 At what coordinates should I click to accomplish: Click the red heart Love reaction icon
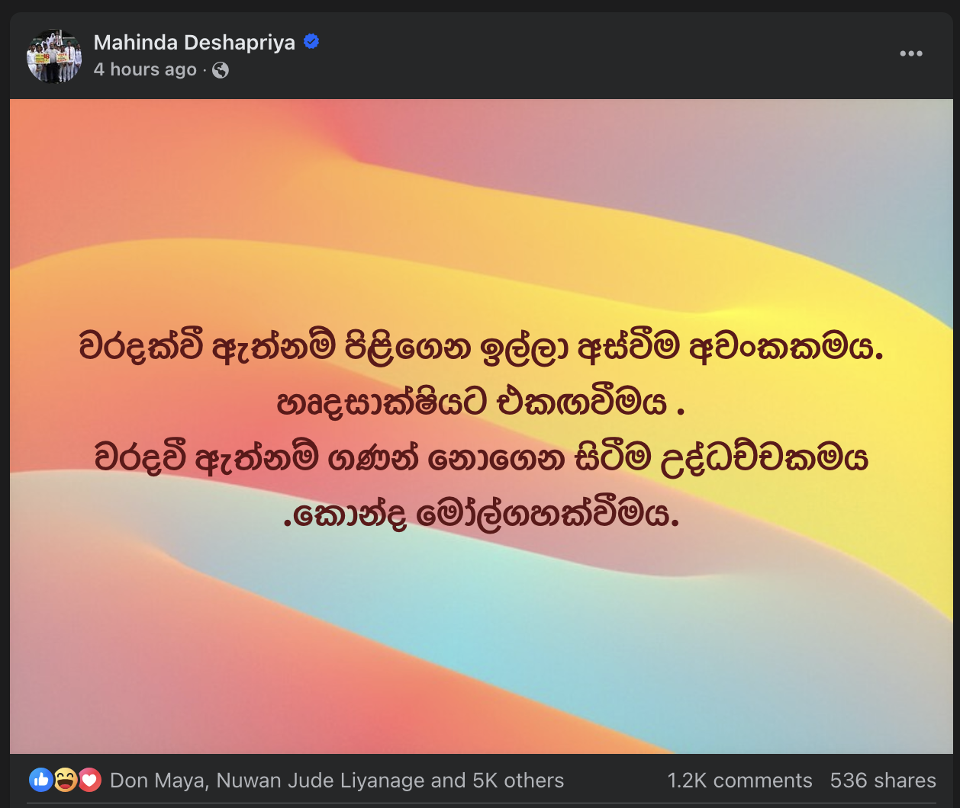pyautogui.click(x=89, y=779)
